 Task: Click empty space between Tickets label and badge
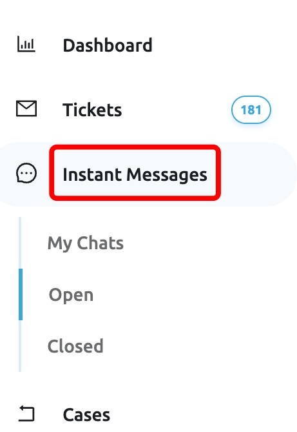(x=176, y=110)
